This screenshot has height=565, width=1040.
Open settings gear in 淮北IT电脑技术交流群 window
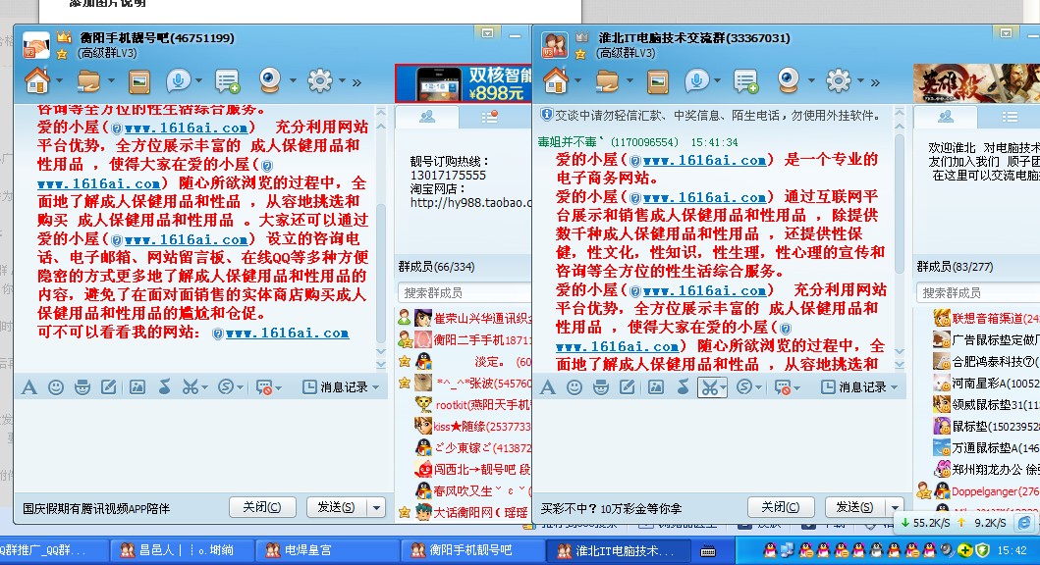[839, 80]
